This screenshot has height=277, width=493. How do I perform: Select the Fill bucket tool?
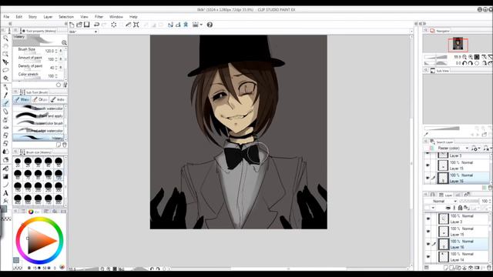pyautogui.click(x=5, y=169)
